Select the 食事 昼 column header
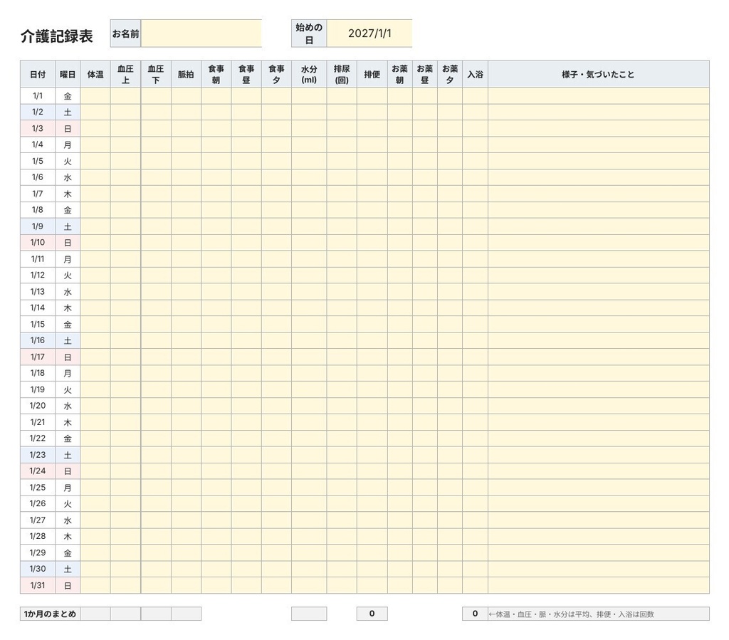This screenshot has width=729, height=640. [x=246, y=74]
